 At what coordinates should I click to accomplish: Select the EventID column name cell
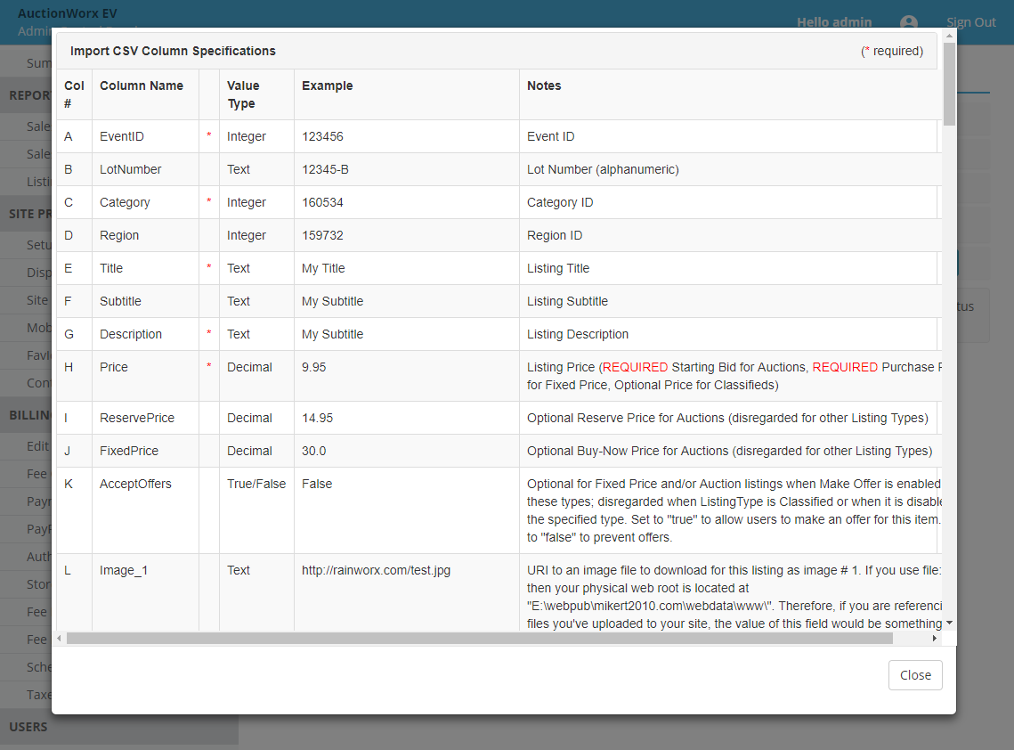click(x=145, y=136)
